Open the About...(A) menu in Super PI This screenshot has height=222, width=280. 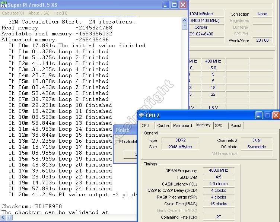(x=39, y=13)
